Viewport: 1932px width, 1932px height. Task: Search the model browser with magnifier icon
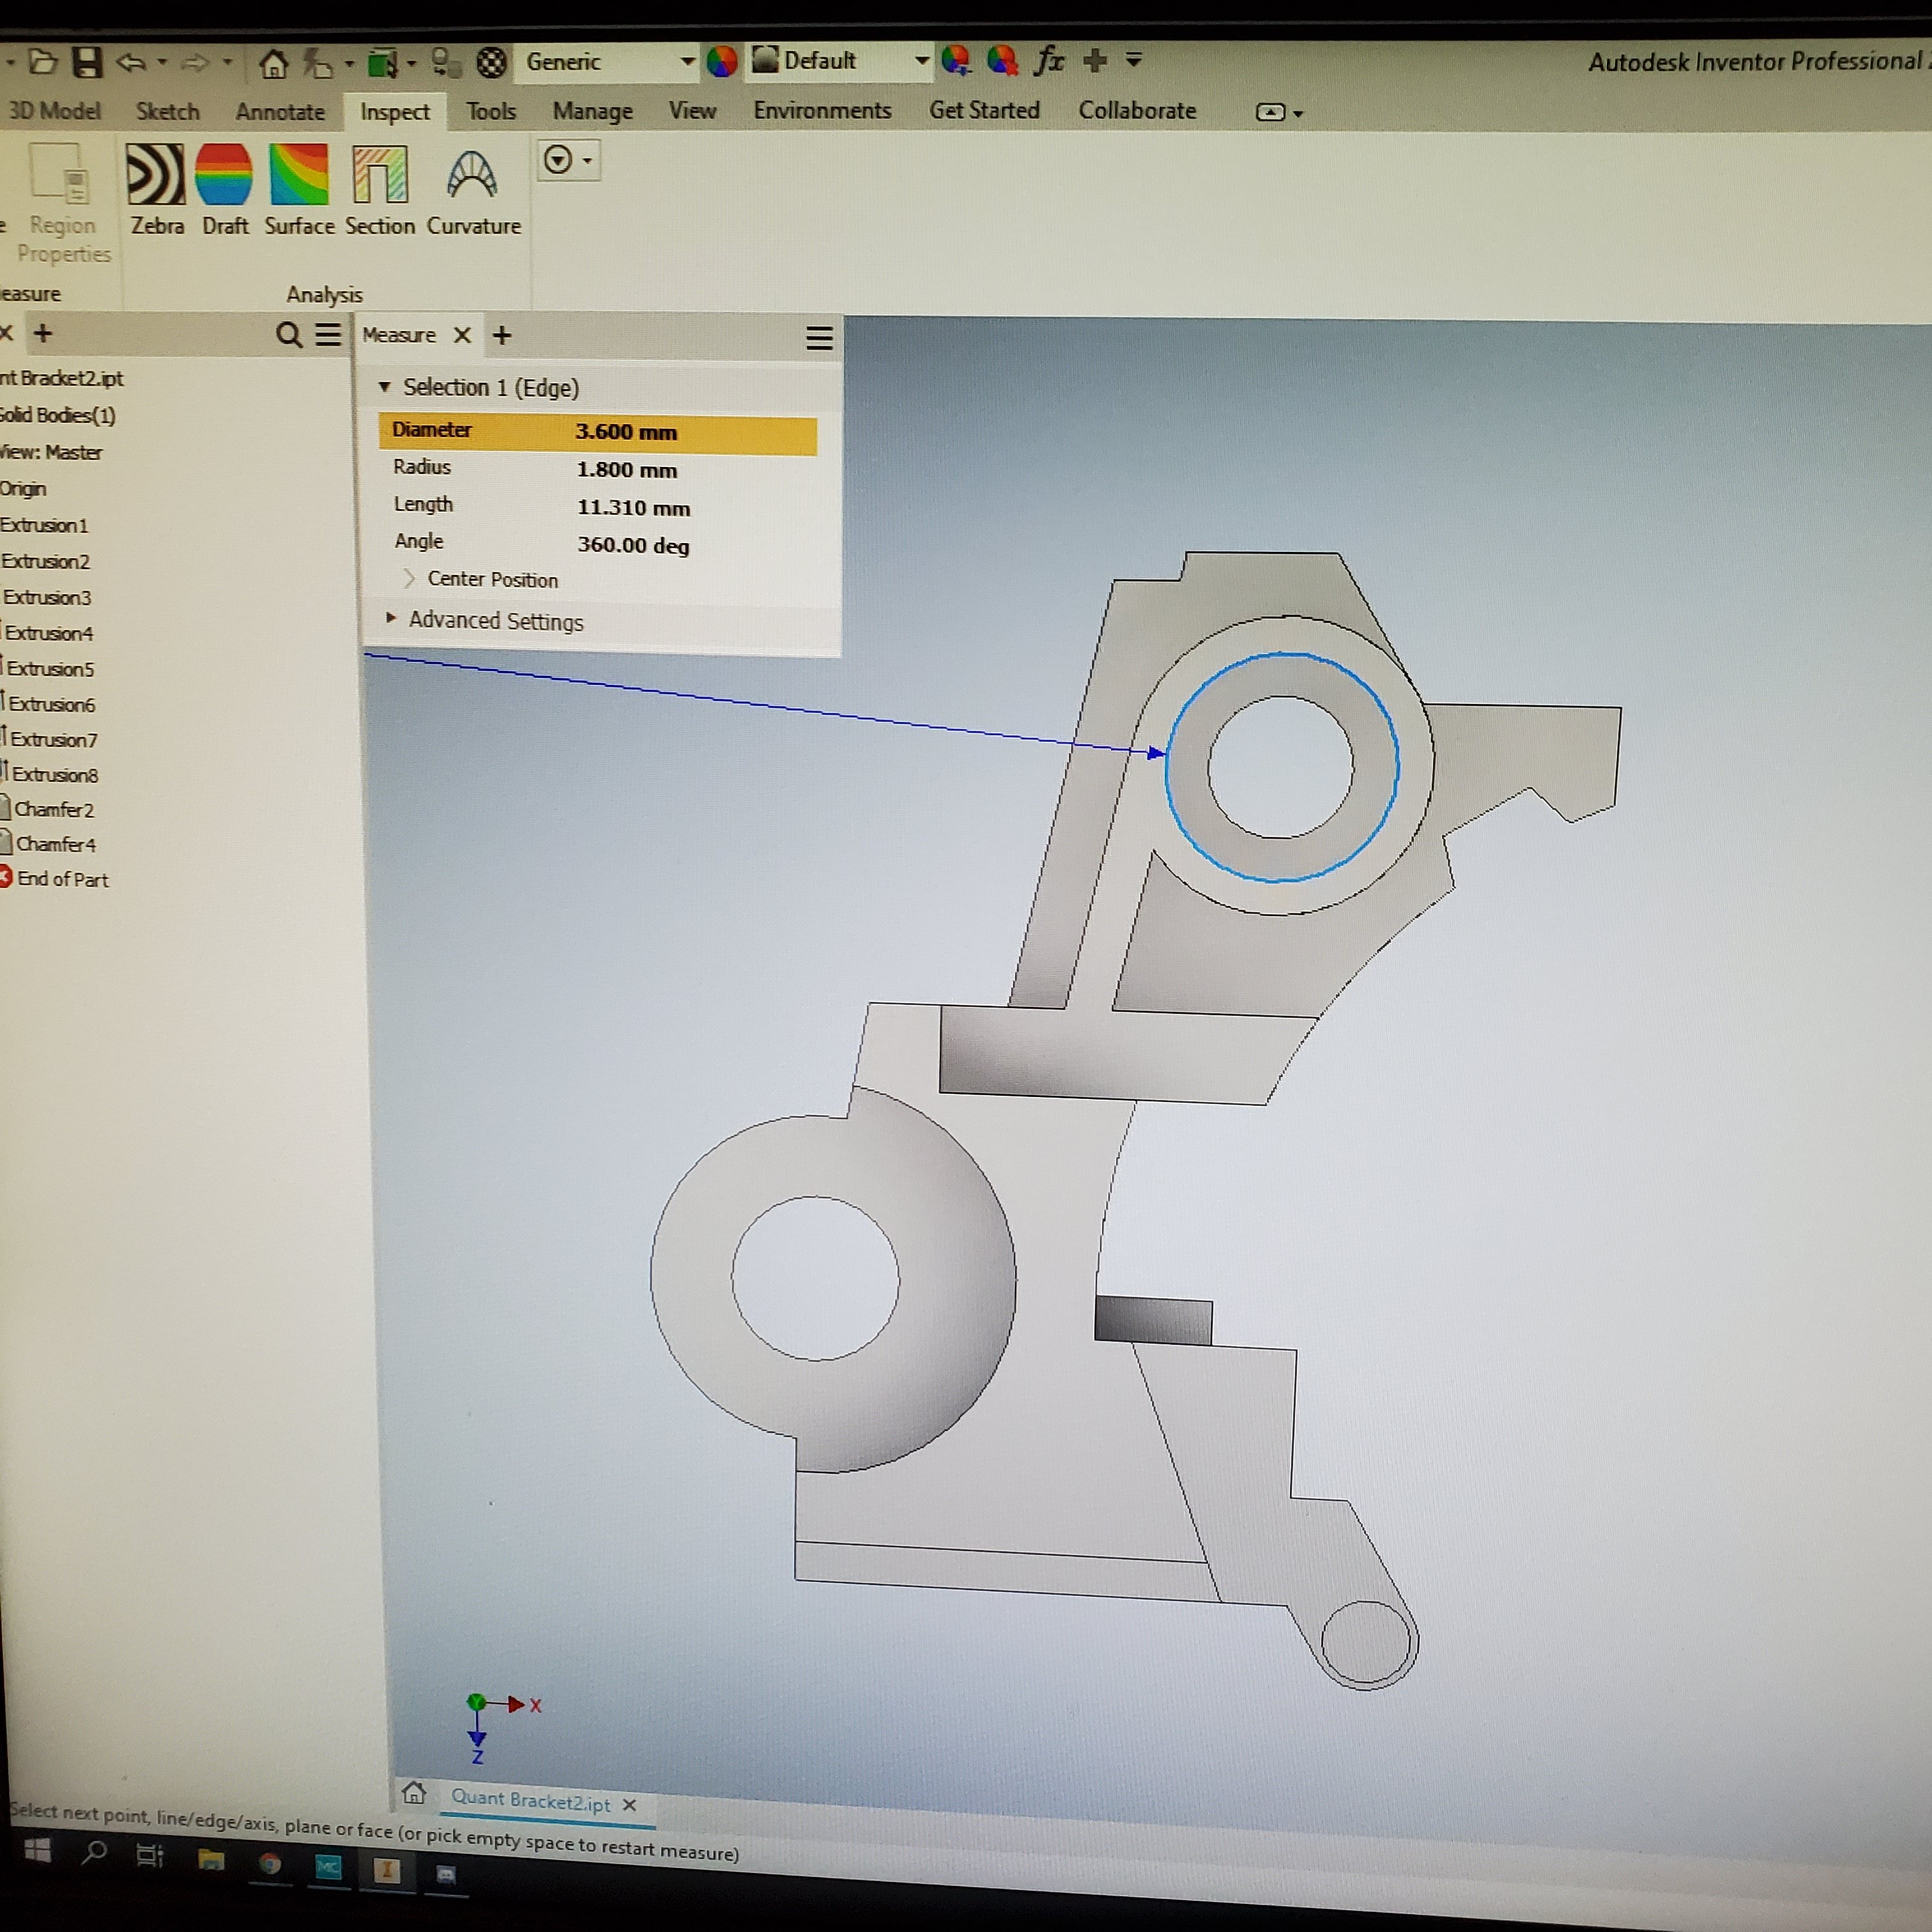click(288, 334)
